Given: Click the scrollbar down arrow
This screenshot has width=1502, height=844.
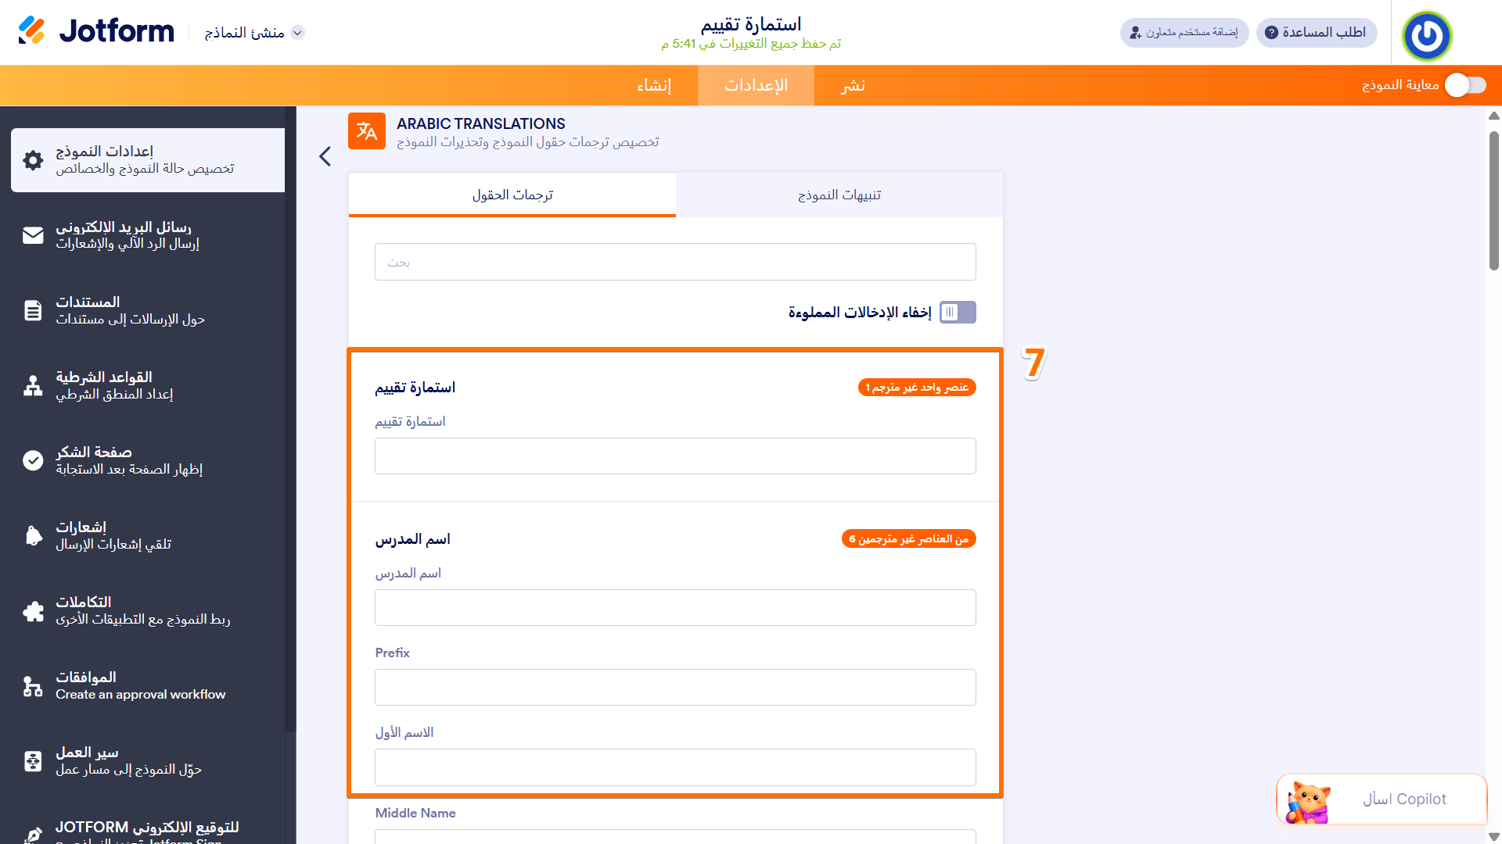Looking at the screenshot, I should click(x=1494, y=837).
